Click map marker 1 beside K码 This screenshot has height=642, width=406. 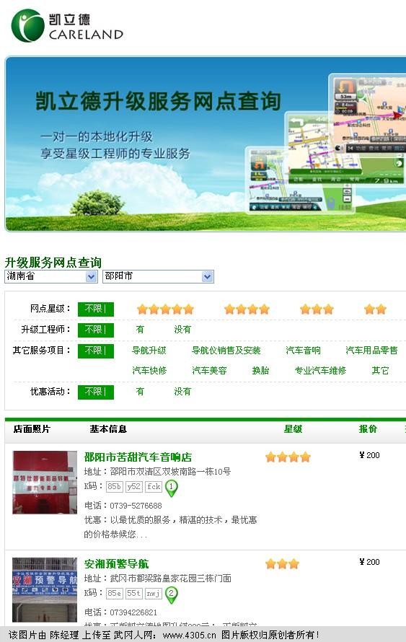click(x=172, y=488)
